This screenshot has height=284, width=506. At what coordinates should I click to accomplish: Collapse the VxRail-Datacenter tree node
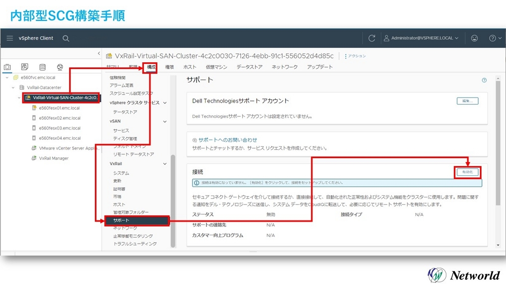point(13,88)
